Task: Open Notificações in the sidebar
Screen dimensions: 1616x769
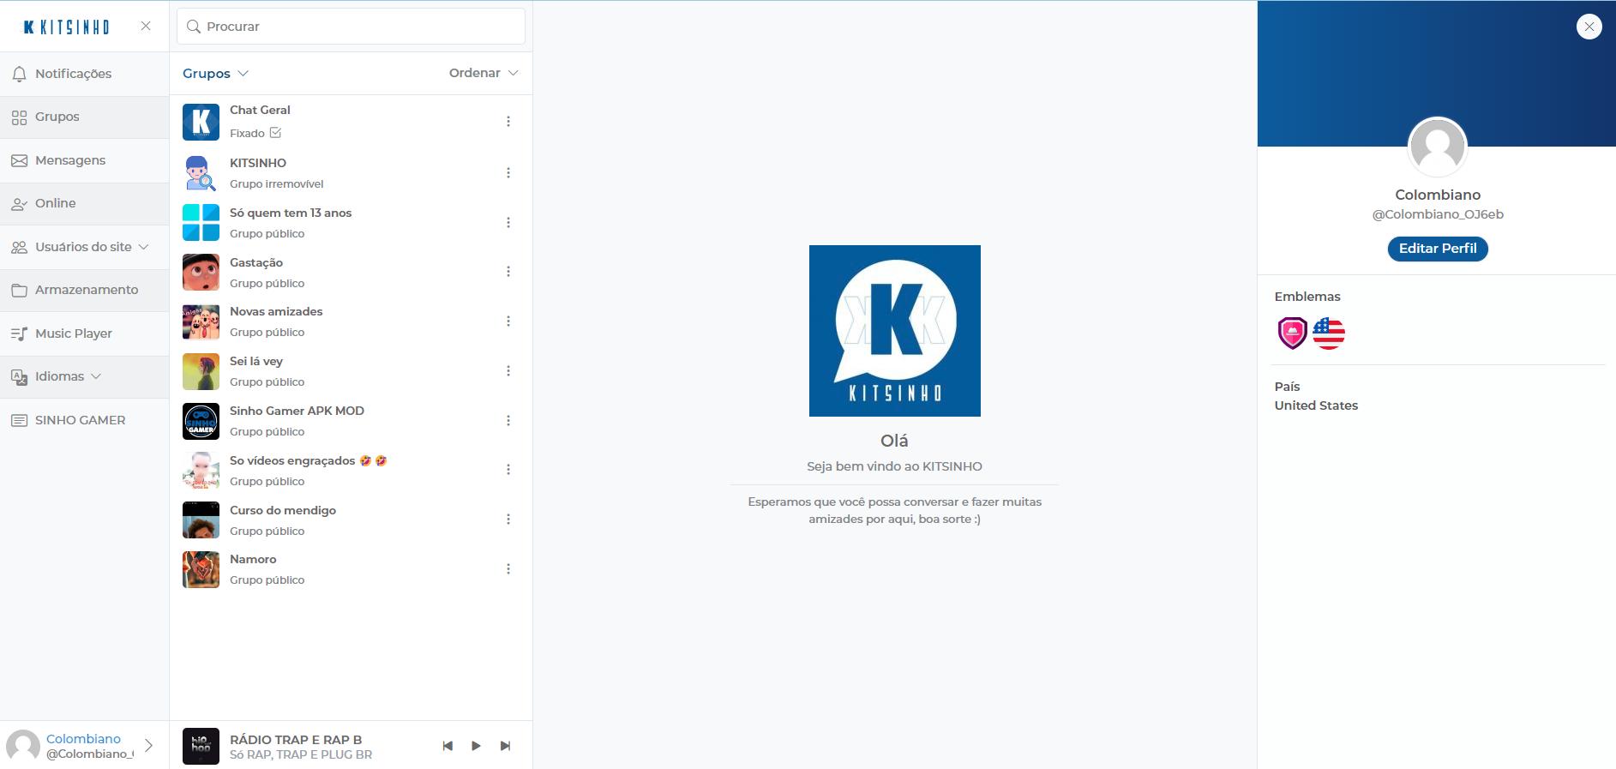Action: click(73, 74)
